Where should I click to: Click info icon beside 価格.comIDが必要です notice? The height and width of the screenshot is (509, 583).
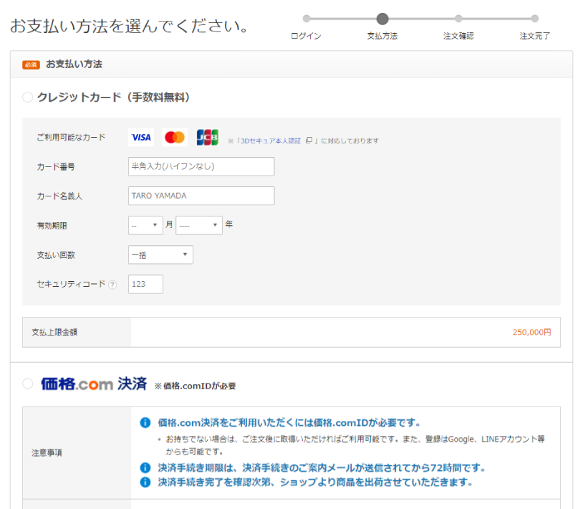click(145, 423)
